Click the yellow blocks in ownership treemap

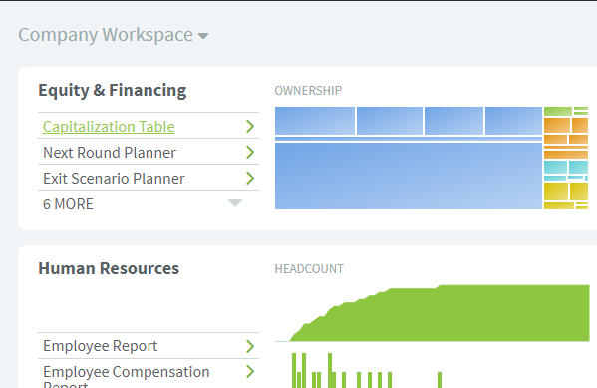(x=566, y=195)
